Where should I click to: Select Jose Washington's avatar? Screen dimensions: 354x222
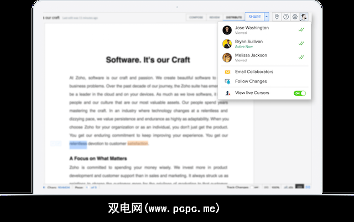pos(227,30)
